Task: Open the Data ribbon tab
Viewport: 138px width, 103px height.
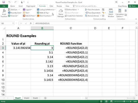Action: click(51, 6)
